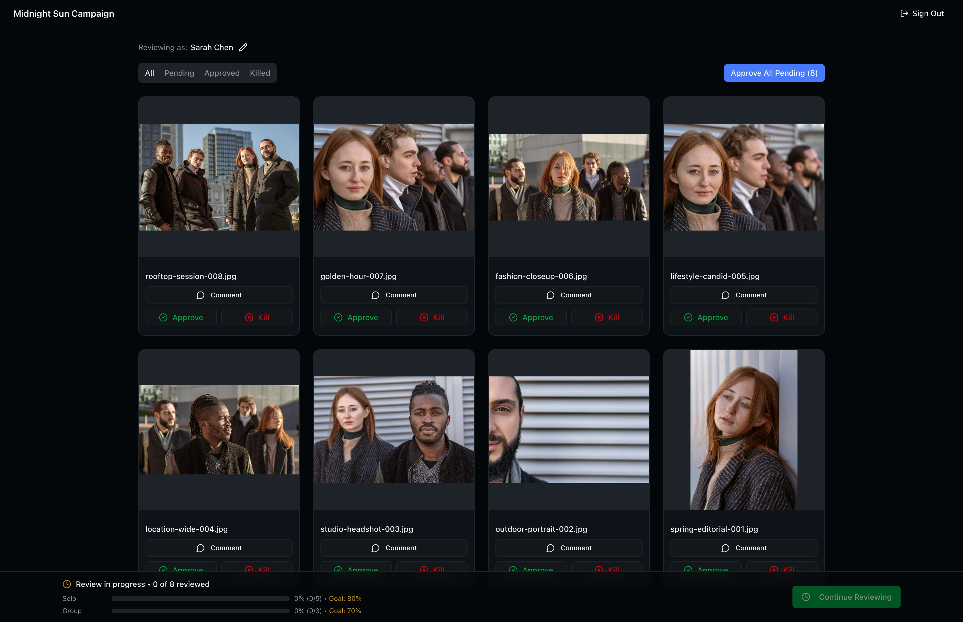This screenshot has height=622, width=963.
Task: Switch to the Killed filter
Action: 260,73
